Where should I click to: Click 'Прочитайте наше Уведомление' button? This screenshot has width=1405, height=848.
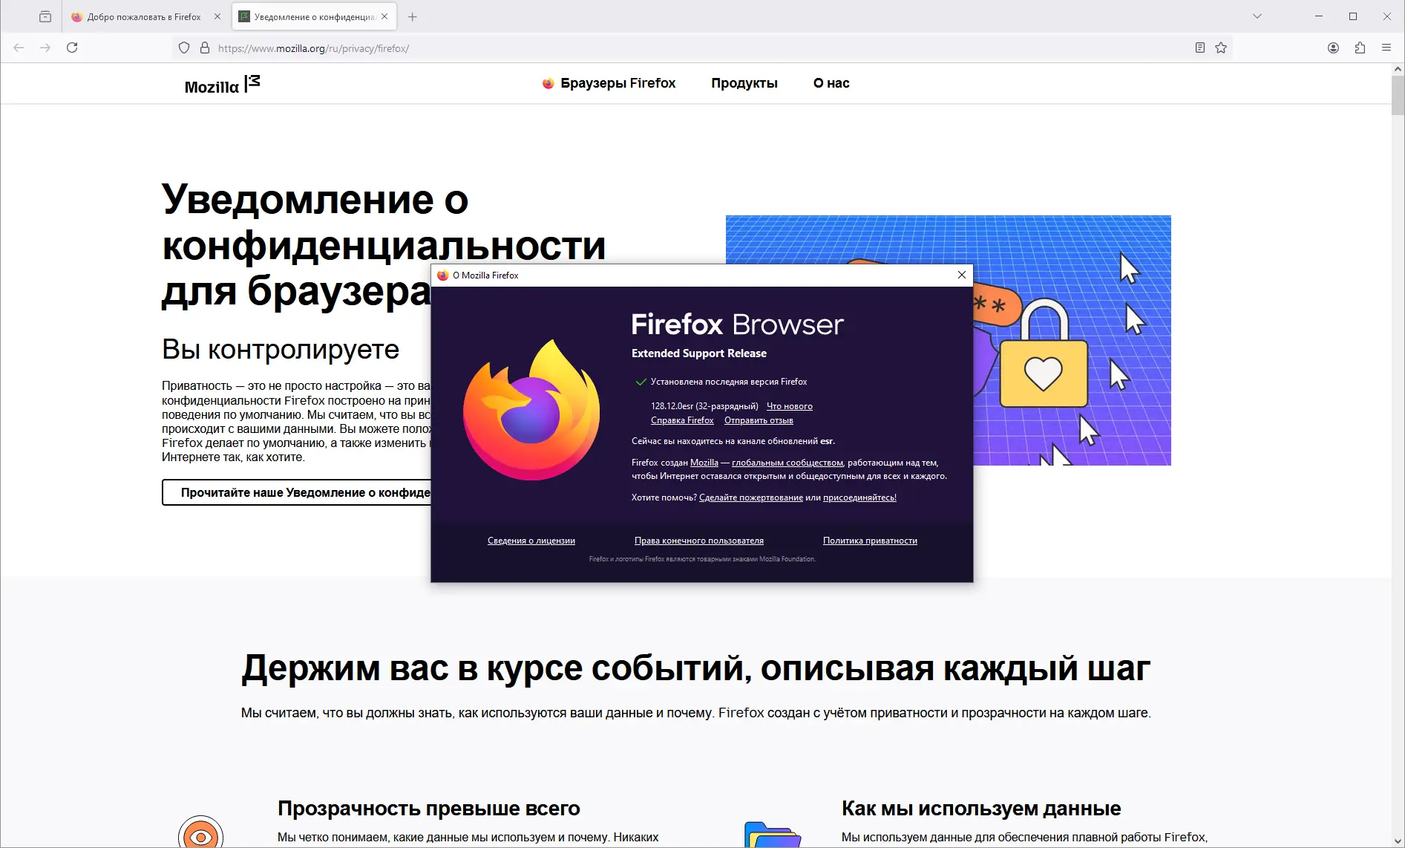(x=297, y=492)
